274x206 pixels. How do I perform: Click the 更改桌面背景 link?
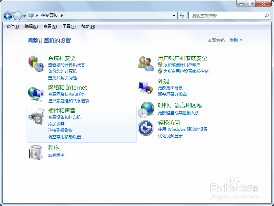[170, 88]
